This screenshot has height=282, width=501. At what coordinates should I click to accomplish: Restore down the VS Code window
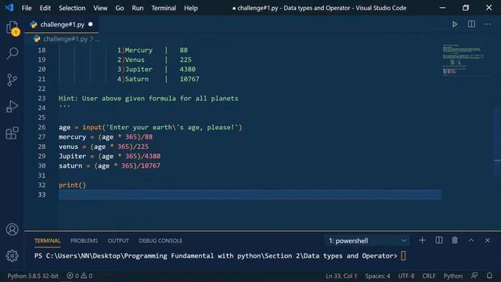coord(466,8)
